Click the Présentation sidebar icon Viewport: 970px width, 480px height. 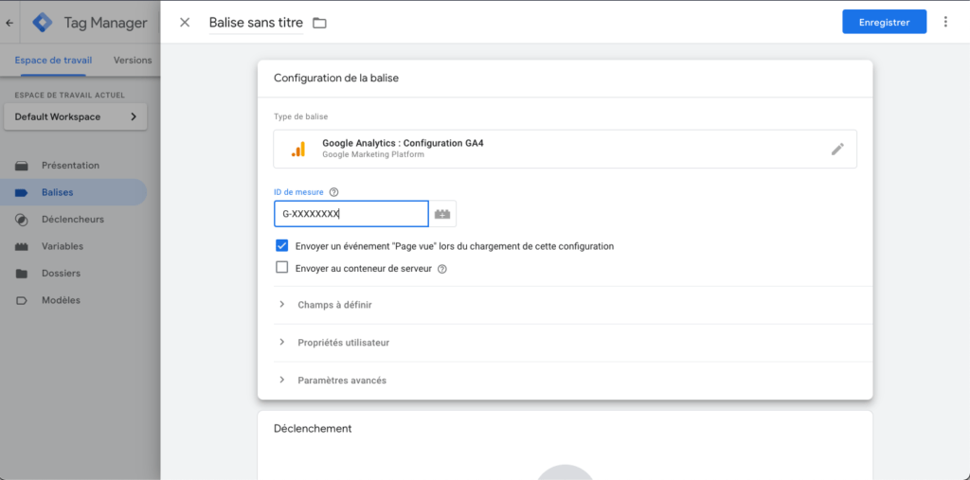click(22, 166)
